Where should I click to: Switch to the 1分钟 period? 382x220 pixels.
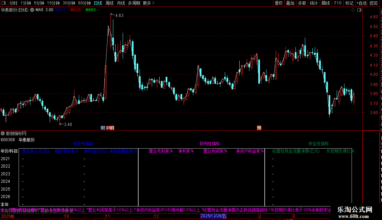coord(26,3)
